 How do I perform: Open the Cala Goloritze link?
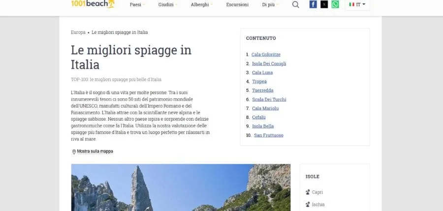[266, 54]
